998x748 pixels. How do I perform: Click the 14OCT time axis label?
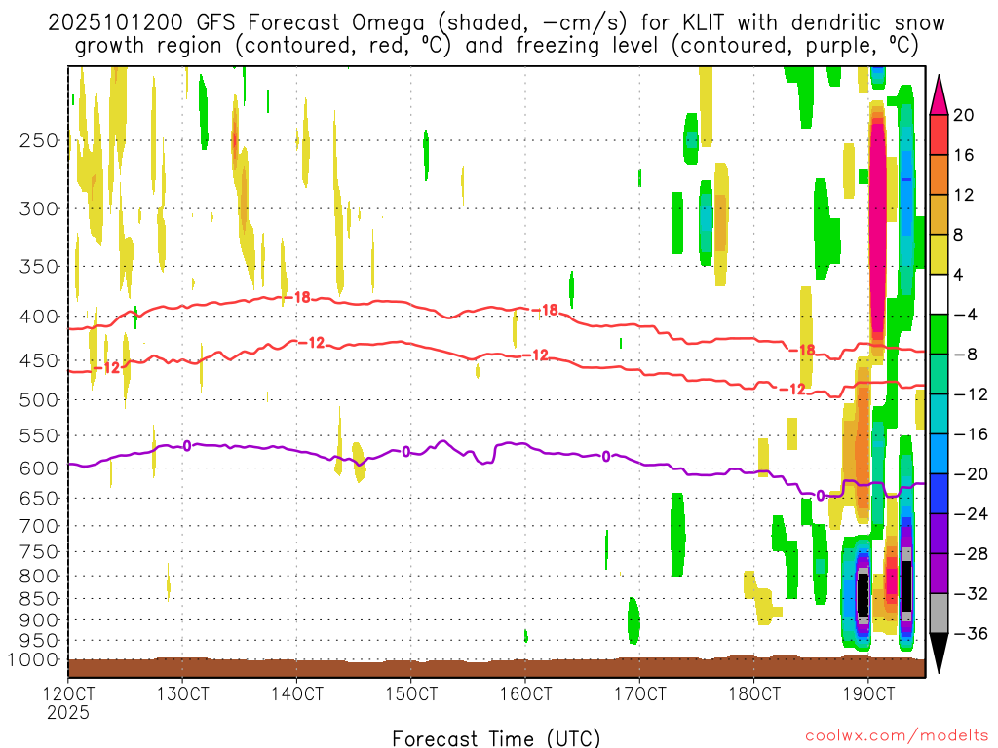coord(296,693)
